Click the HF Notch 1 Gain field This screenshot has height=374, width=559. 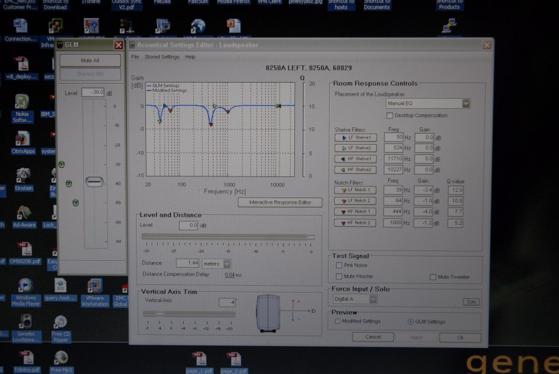tap(423, 212)
